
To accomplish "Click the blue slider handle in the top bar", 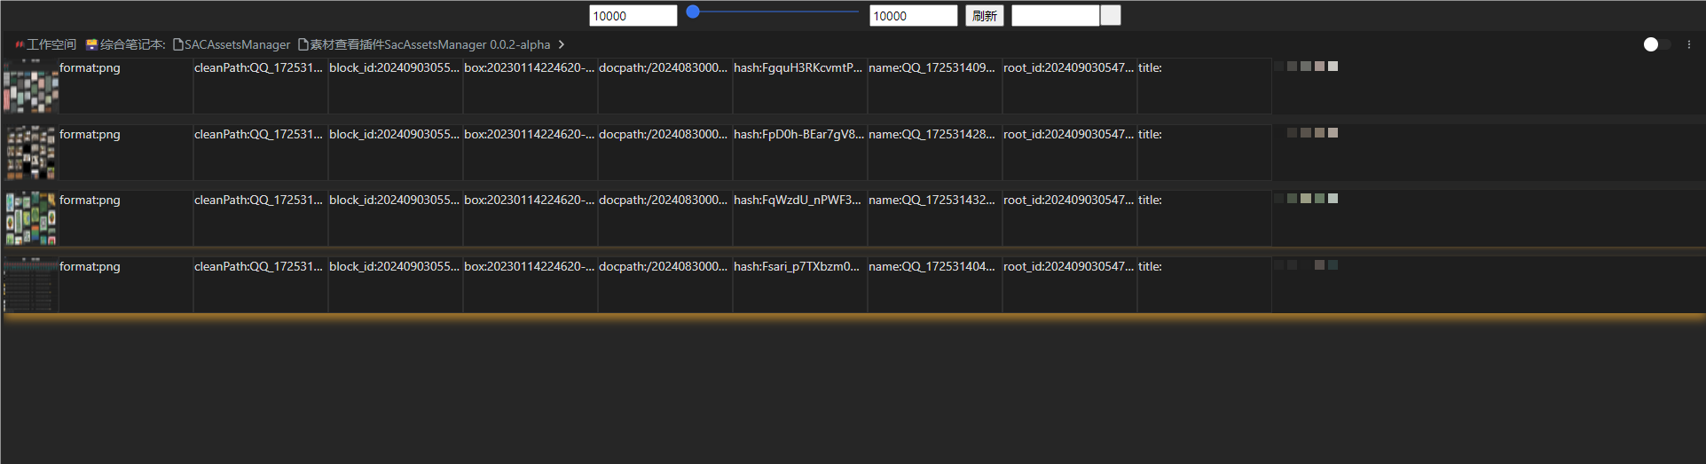I will tap(693, 12).
